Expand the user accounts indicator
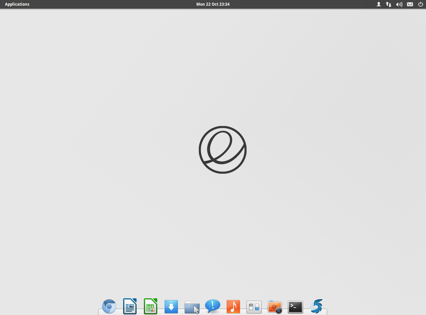 pyautogui.click(x=379, y=4)
